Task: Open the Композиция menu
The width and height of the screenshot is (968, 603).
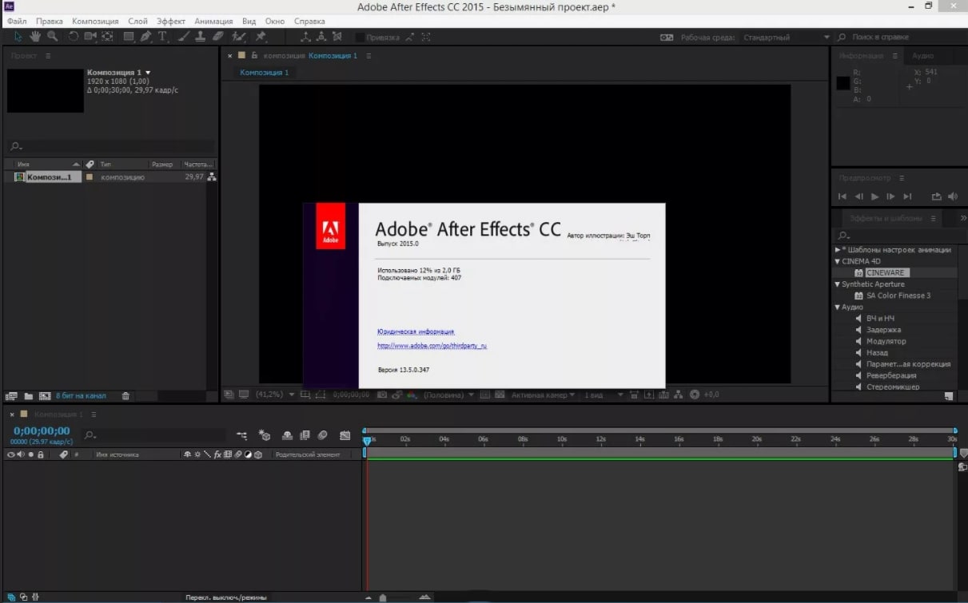Action: (95, 21)
